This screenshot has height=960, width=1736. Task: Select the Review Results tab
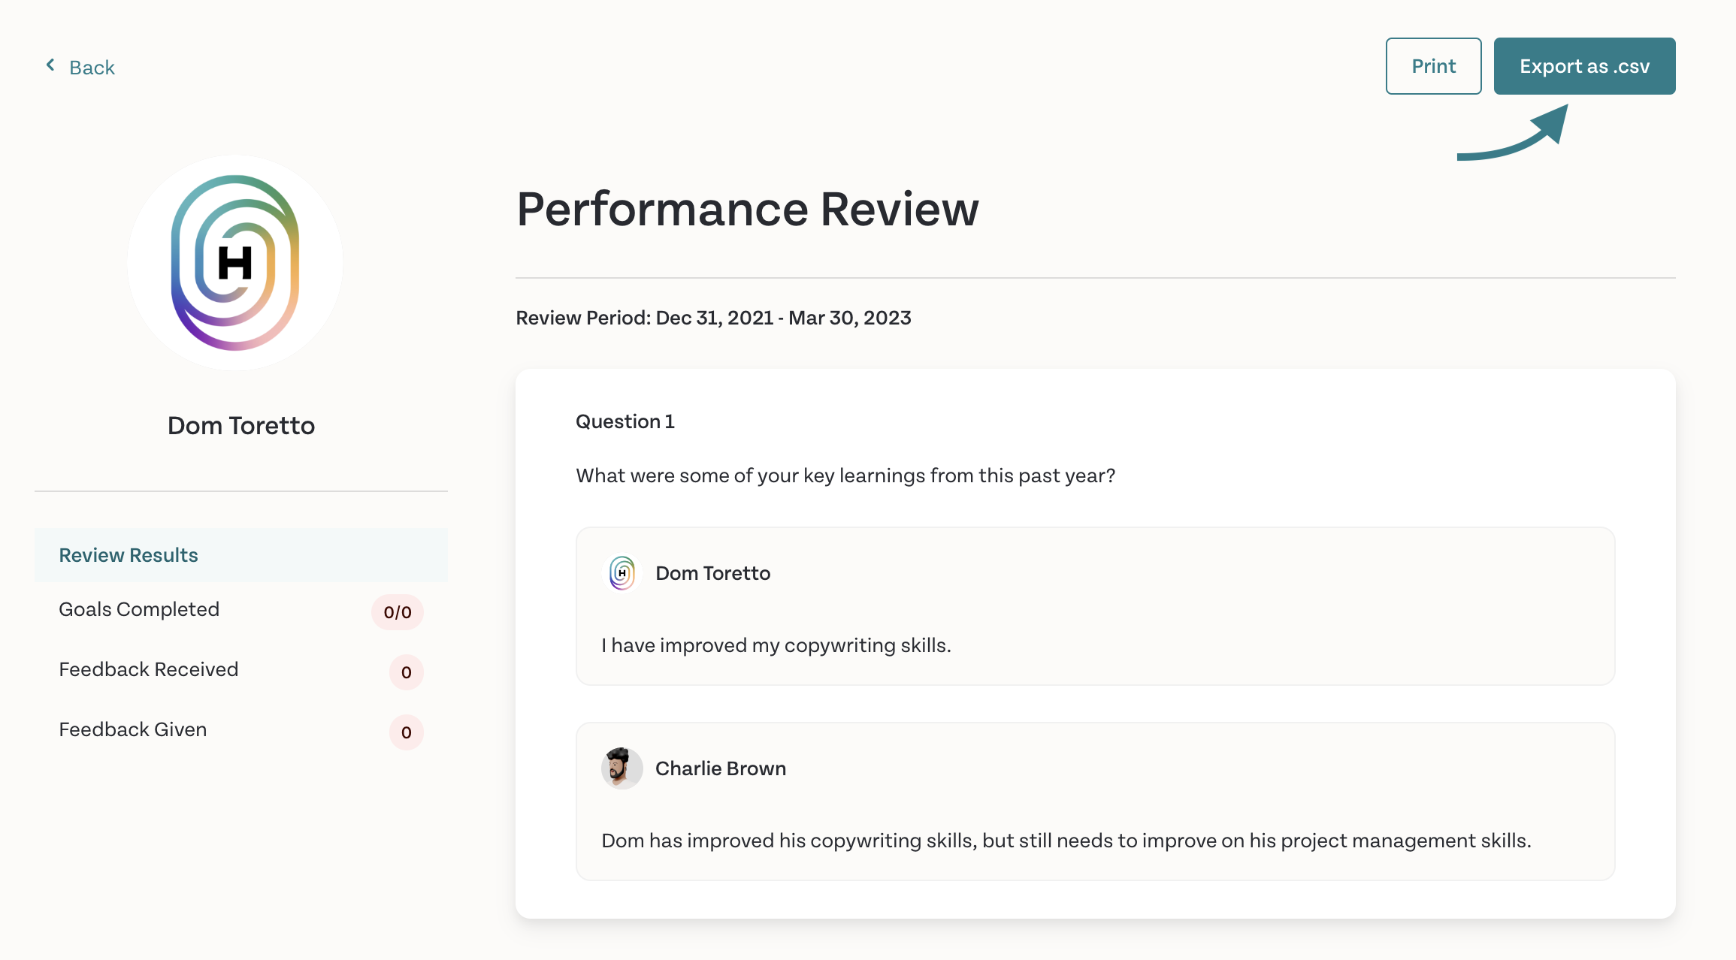click(240, 555)
